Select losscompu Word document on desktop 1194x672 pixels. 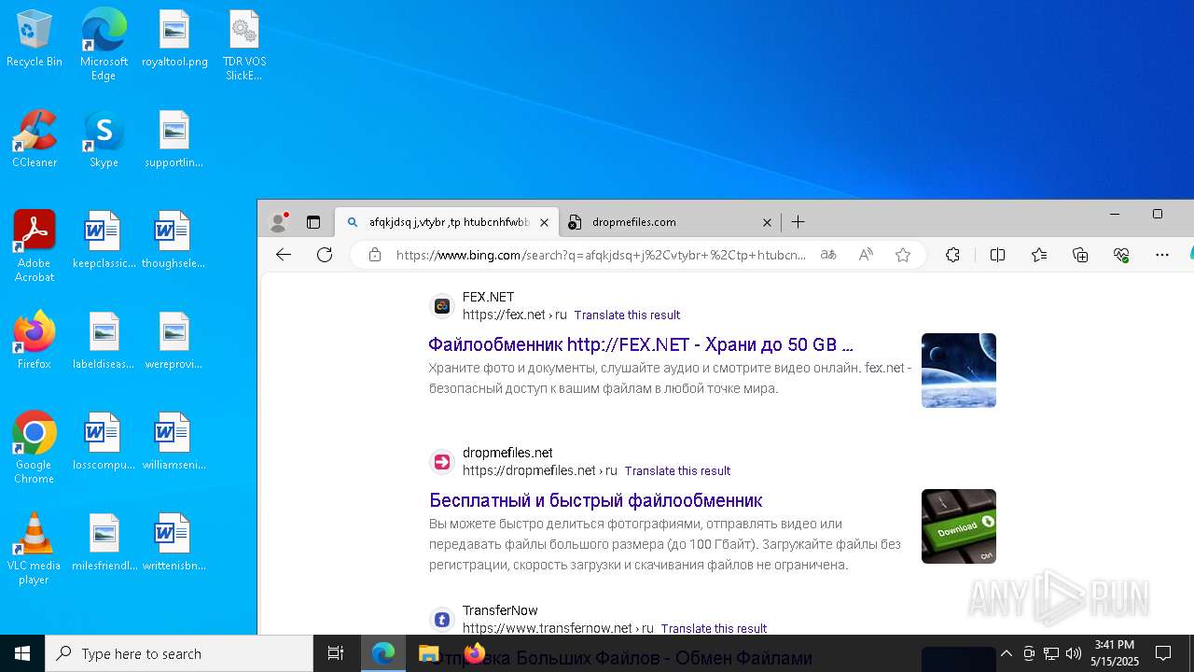coord(104,442)
